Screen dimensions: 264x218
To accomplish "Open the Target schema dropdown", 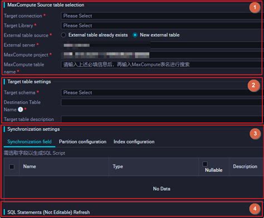I will click(161, 92).
